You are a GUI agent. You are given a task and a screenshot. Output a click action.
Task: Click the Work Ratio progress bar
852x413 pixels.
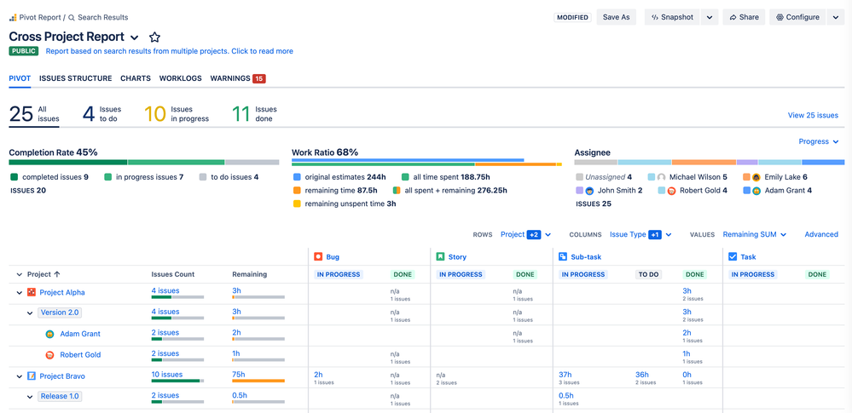click(x=426, y=162)
